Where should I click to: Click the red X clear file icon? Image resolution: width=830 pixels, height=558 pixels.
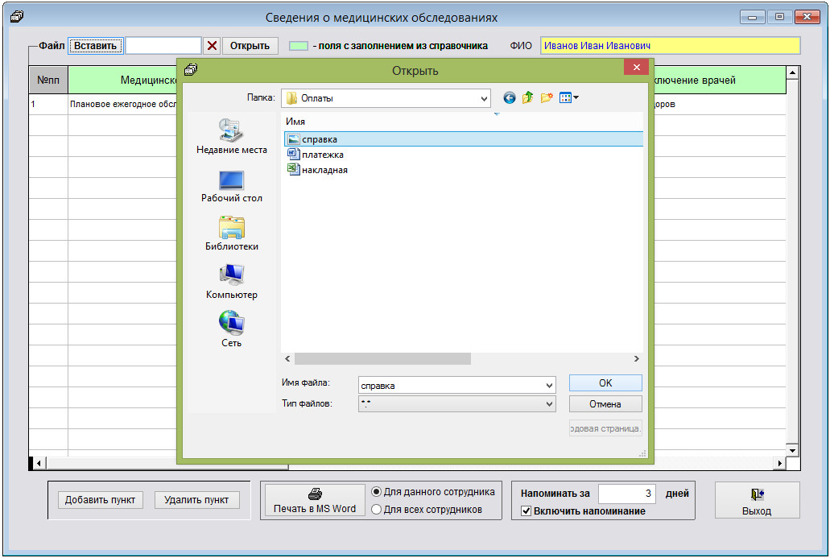point(212,46)
